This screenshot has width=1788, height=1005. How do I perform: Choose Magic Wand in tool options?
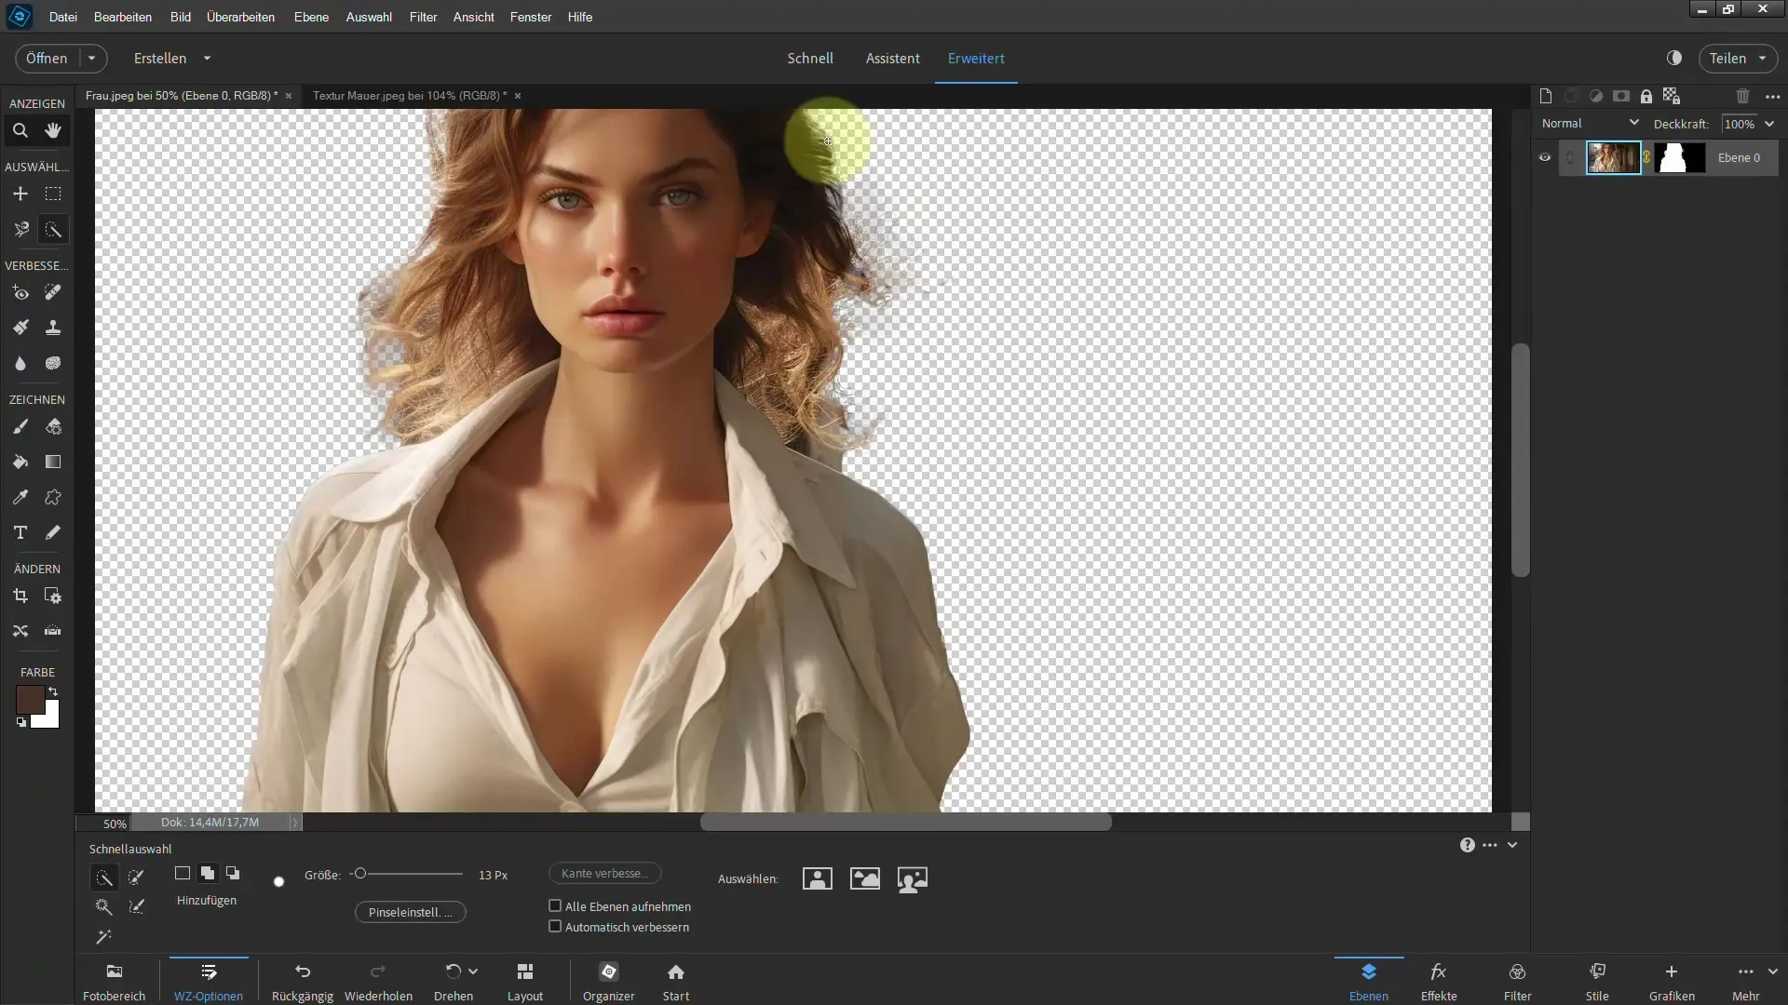(x=103, y=906)
